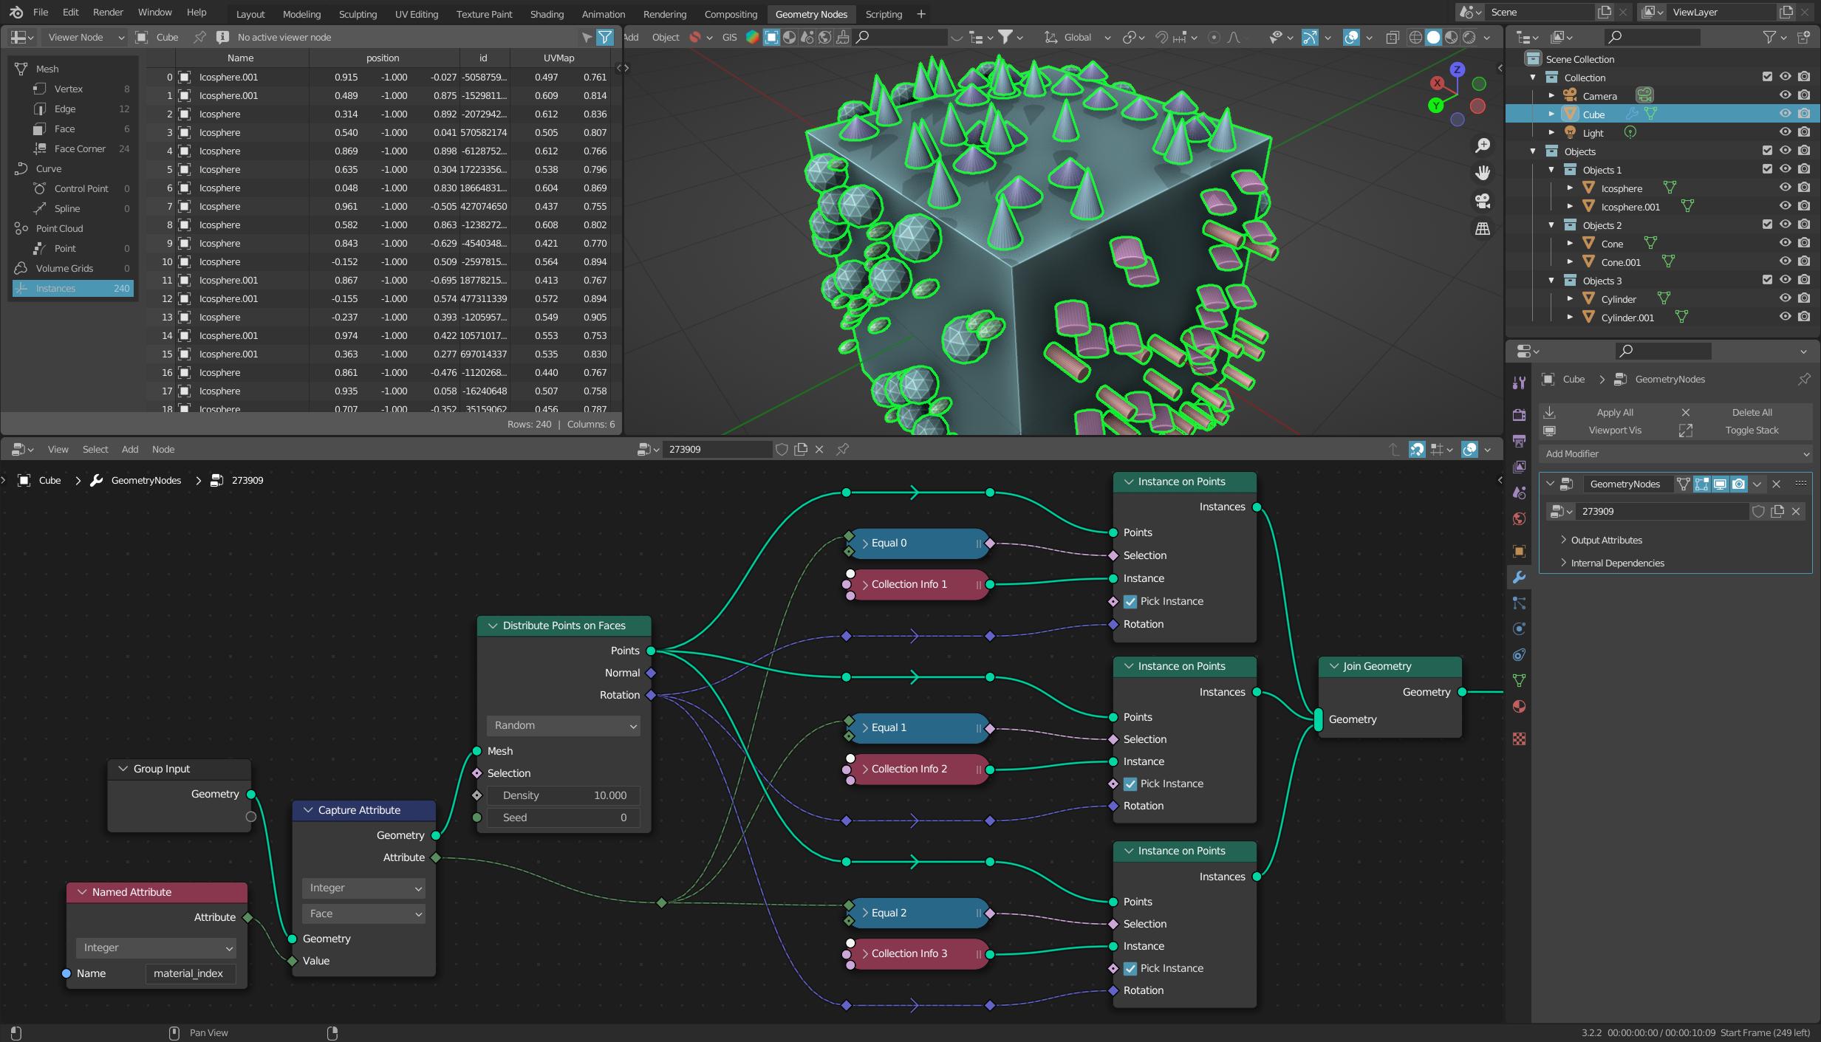Expand the Internal Dependencies panel
The image size is (1821, 1042).
click(1616, 563)
